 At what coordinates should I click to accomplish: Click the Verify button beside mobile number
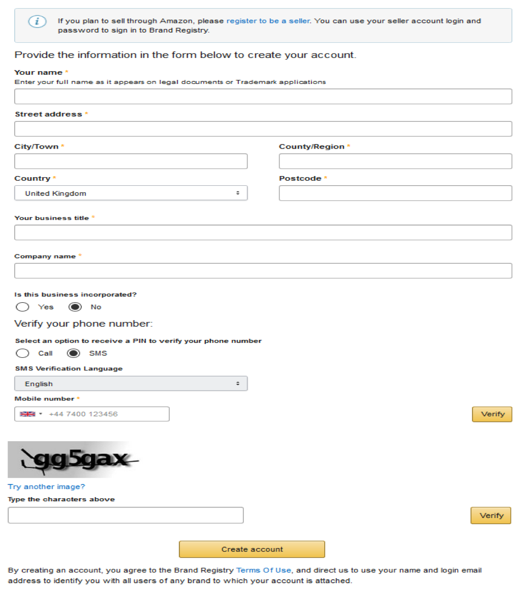(x=492, y=414)
